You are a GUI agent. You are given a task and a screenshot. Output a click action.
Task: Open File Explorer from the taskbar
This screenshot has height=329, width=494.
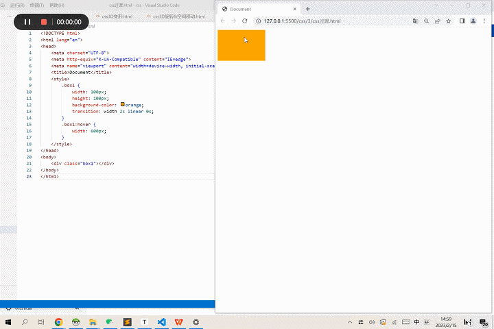93,322
